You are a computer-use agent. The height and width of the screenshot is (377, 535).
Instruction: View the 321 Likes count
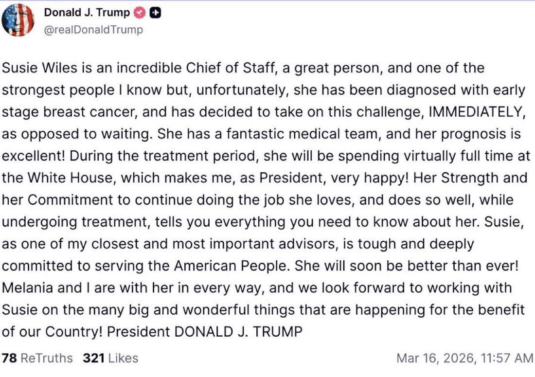pos(110,359)
